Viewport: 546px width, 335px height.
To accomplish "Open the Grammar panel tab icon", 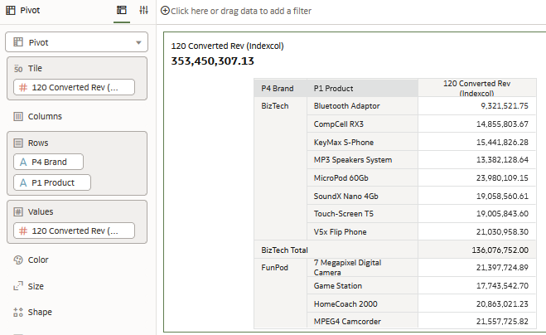I will coord(122,10).
